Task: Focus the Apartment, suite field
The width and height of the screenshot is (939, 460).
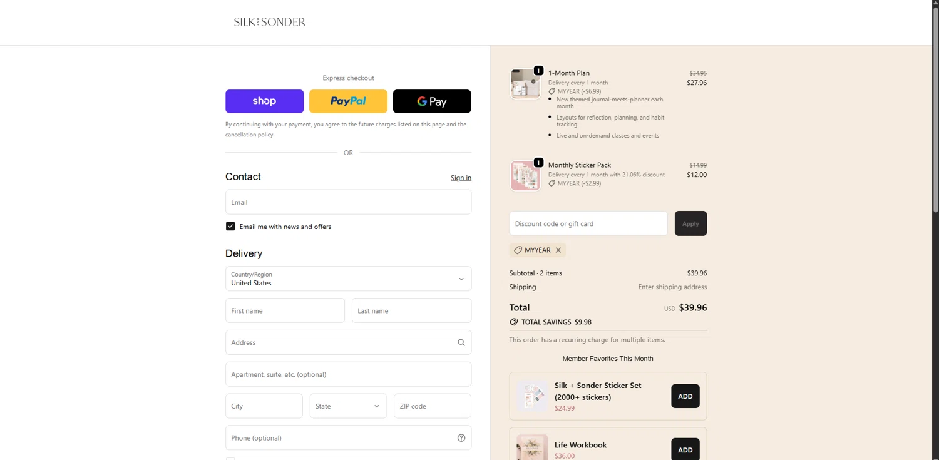Action: pyautogui.click(x=348, y=374)
